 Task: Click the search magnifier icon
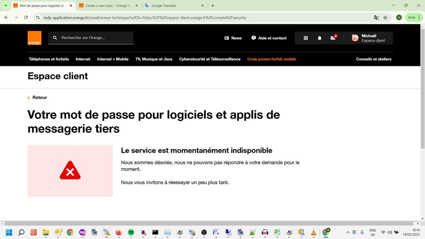pos(55,38)
